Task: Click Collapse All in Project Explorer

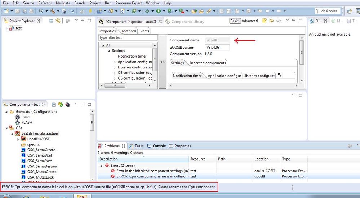Action: (x=52, y=21)
